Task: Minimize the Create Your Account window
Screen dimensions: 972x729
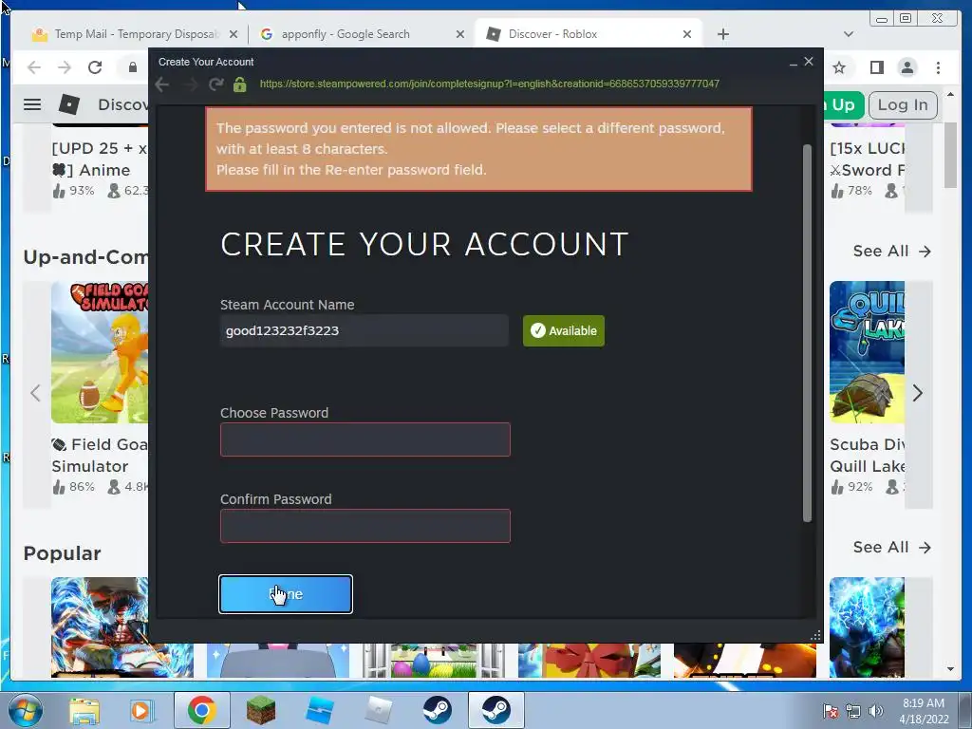Action: pos(794,62)
